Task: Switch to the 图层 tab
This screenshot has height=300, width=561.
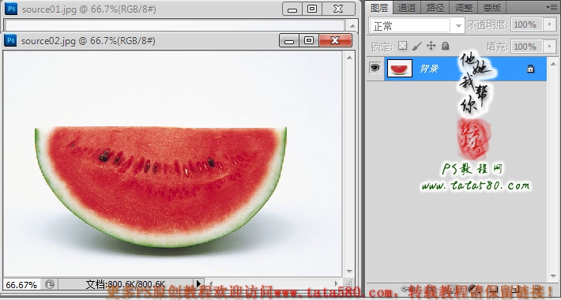Action: point(379,8)
